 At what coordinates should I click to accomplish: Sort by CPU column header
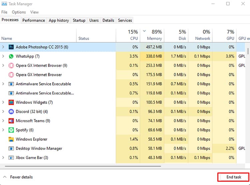pos(128,35)
